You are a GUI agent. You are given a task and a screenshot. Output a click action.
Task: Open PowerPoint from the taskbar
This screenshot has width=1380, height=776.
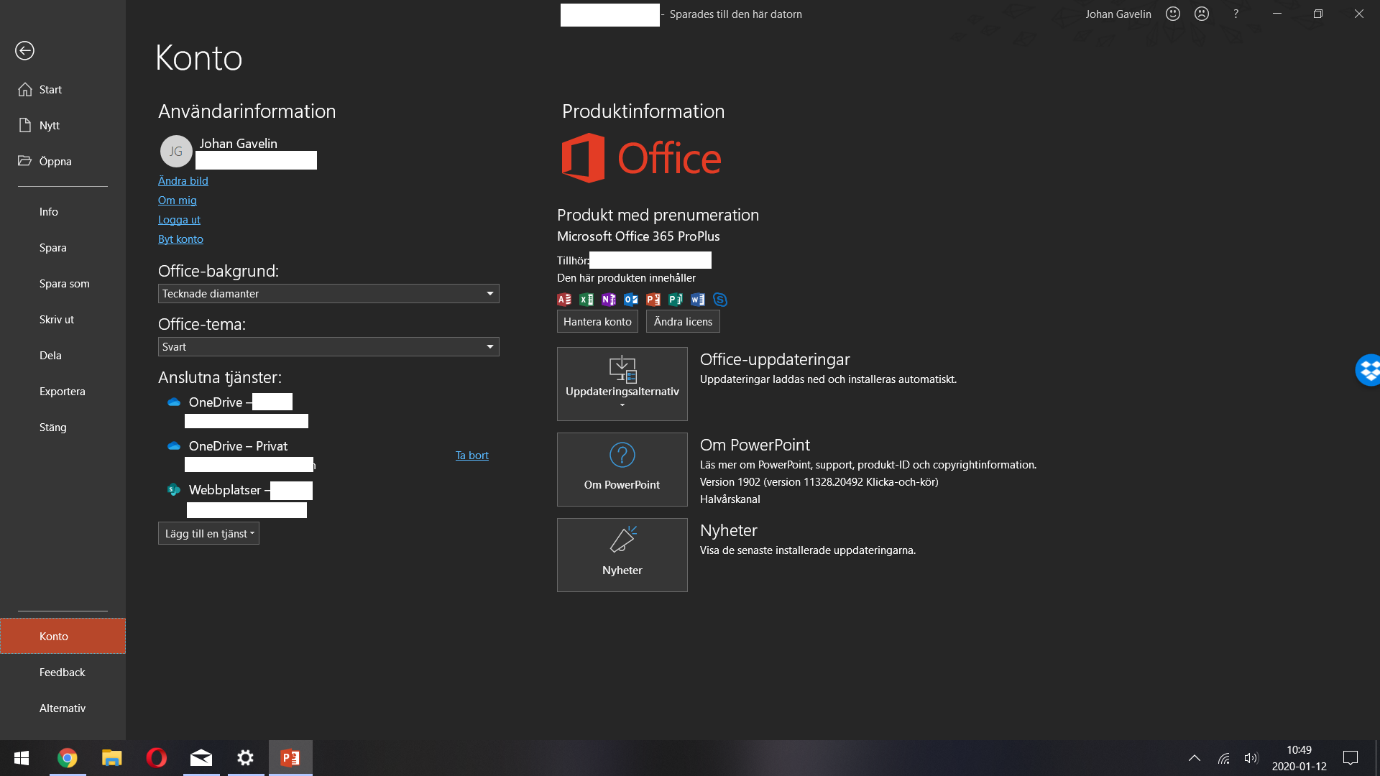point(290,758)
